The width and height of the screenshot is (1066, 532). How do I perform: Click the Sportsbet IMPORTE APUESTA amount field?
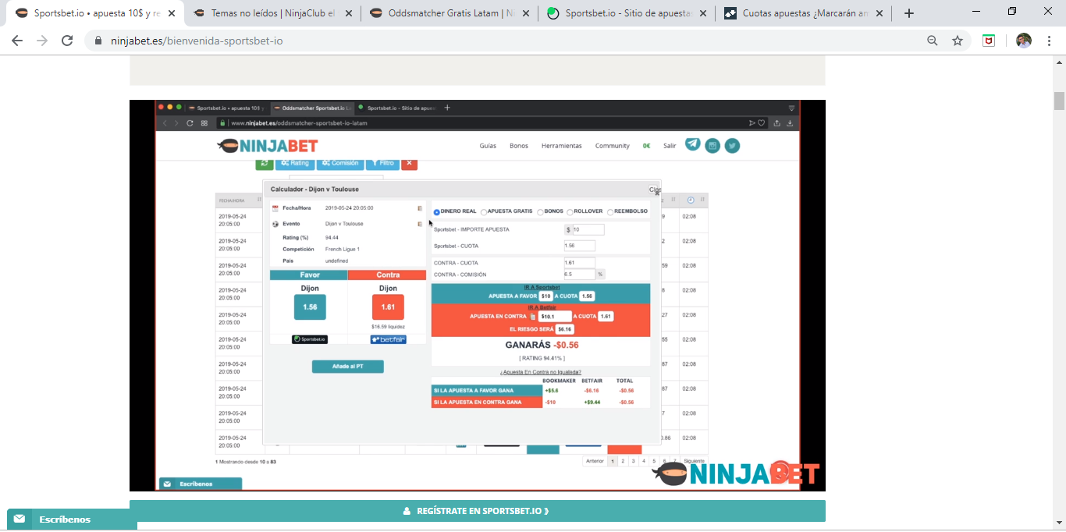[x=588, y=230]
